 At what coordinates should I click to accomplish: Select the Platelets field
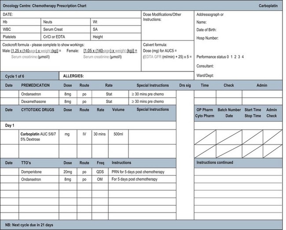pos(20,37)
